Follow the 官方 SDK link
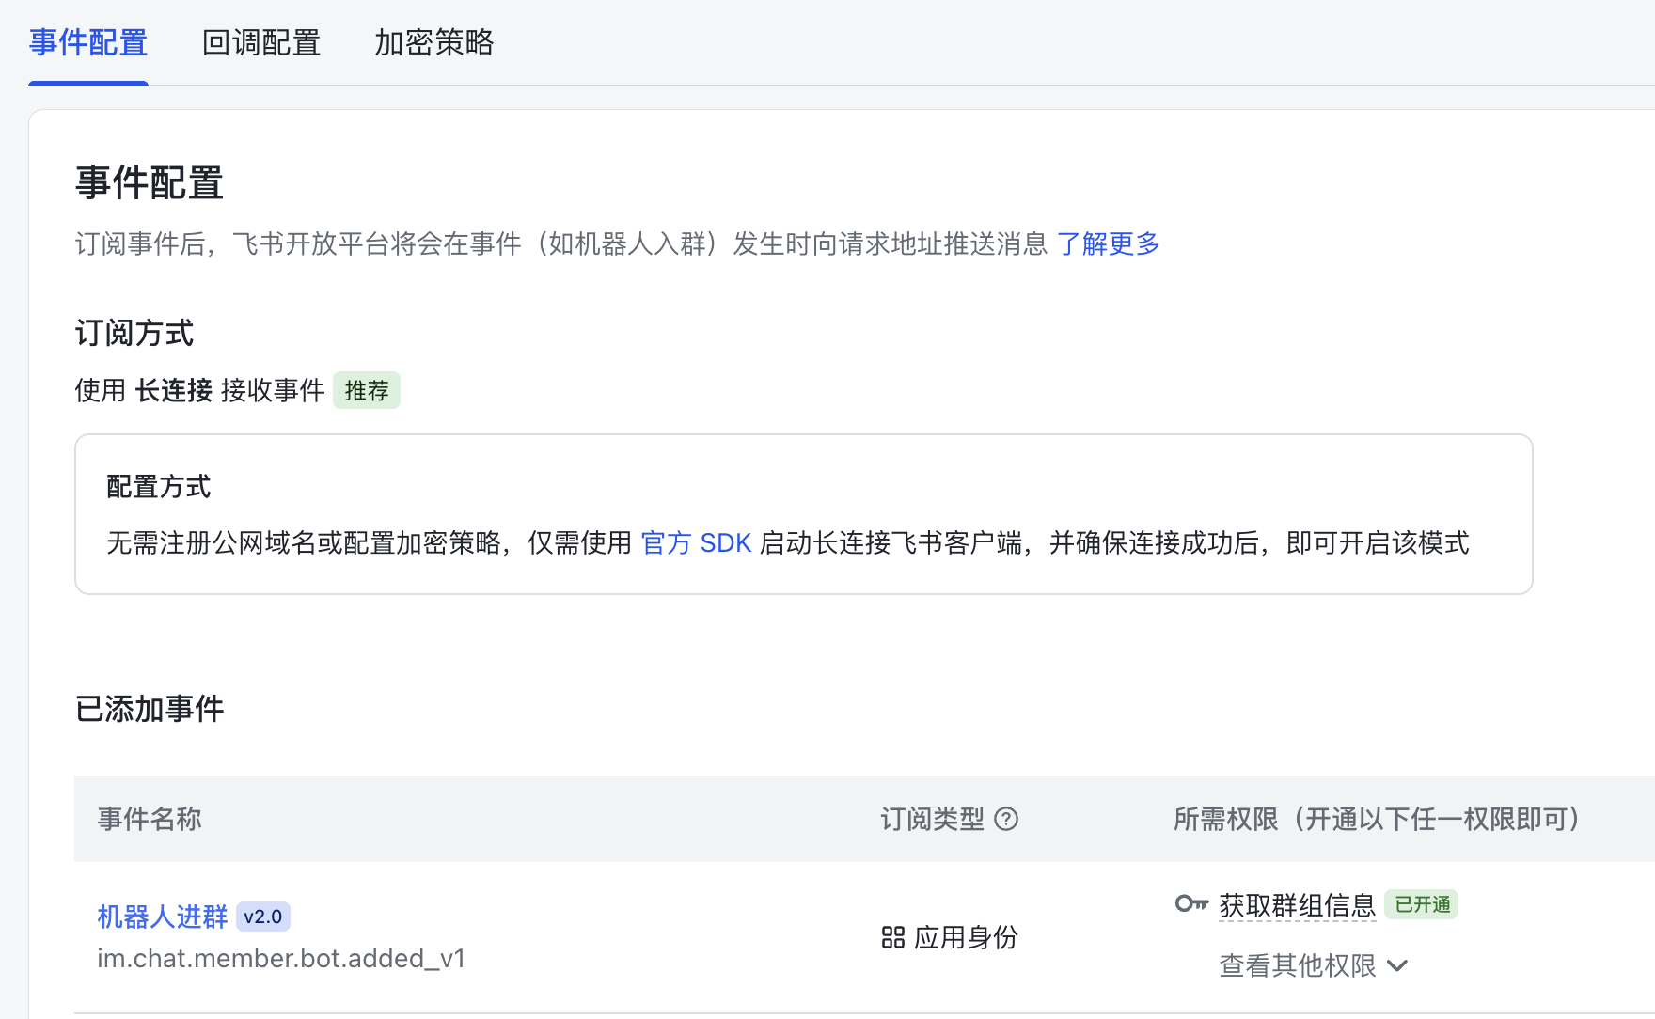 (696, 543)
